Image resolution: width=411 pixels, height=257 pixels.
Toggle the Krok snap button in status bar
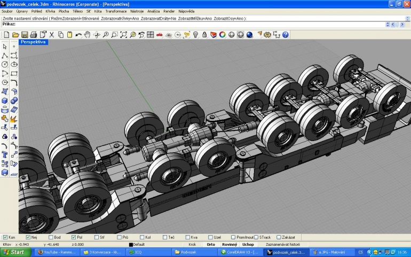(x=192, y=244)
